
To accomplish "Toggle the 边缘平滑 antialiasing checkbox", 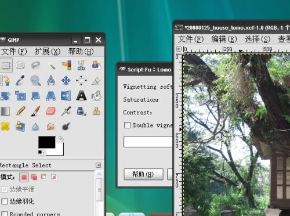I will pyautogui.click(x=5, y=189).
